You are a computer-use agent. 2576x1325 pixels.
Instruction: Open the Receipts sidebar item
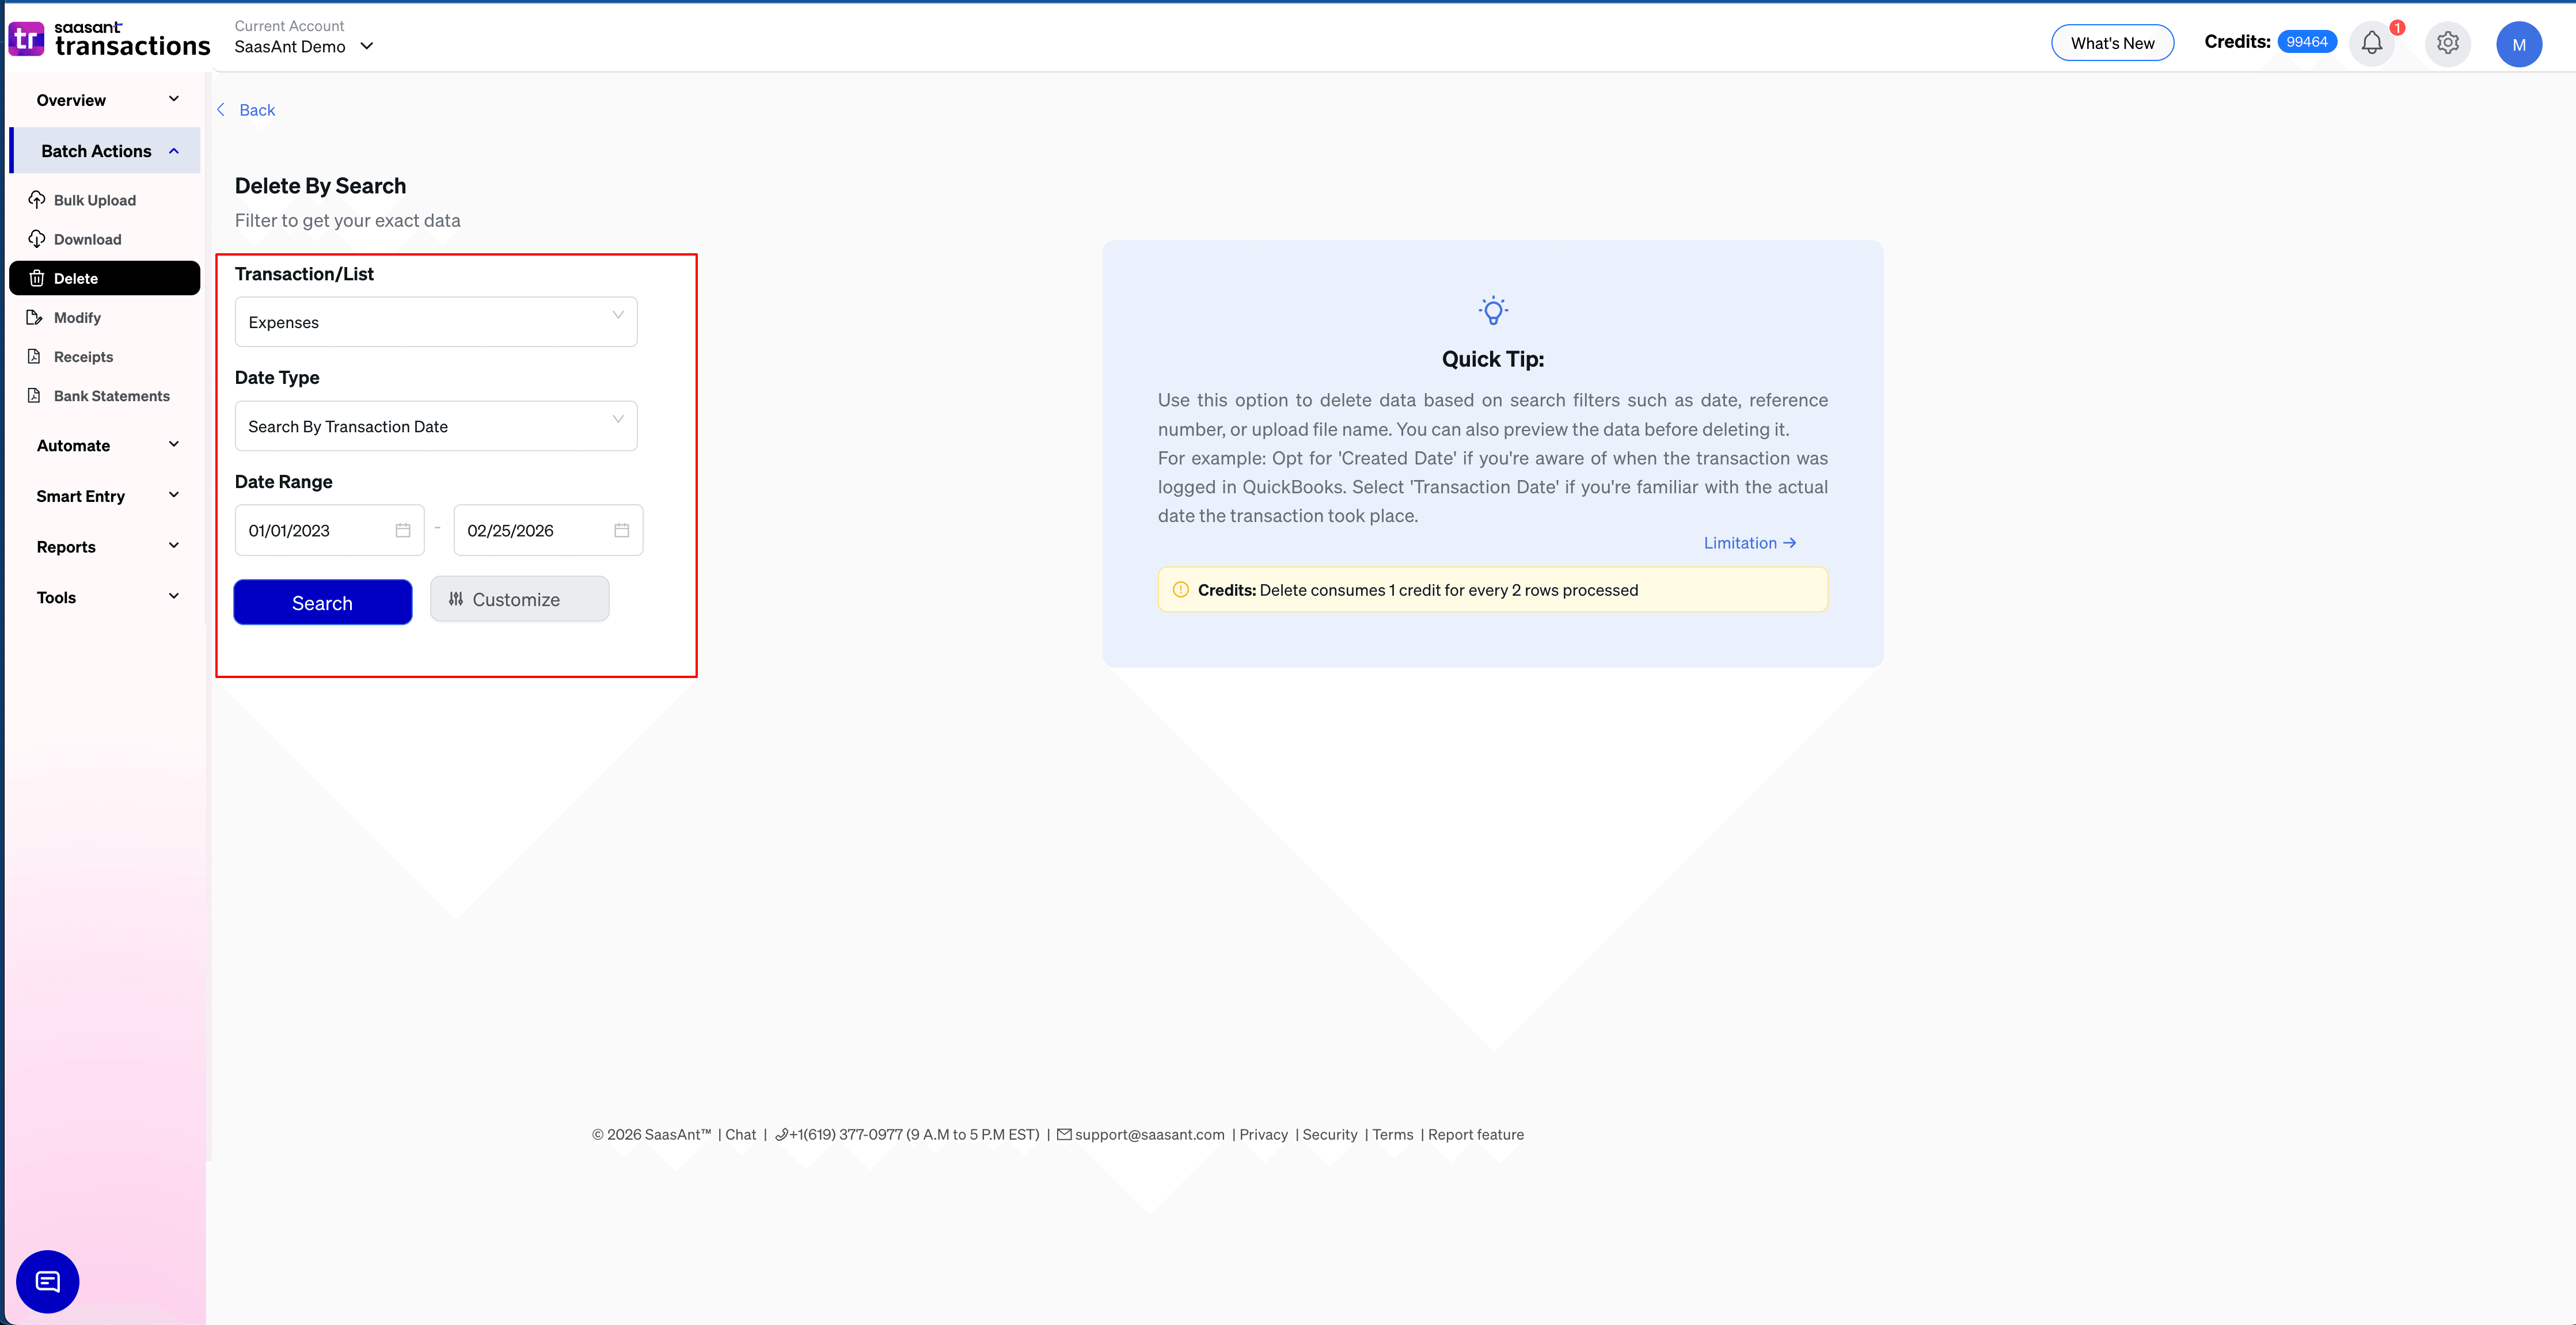click(83, 357)
